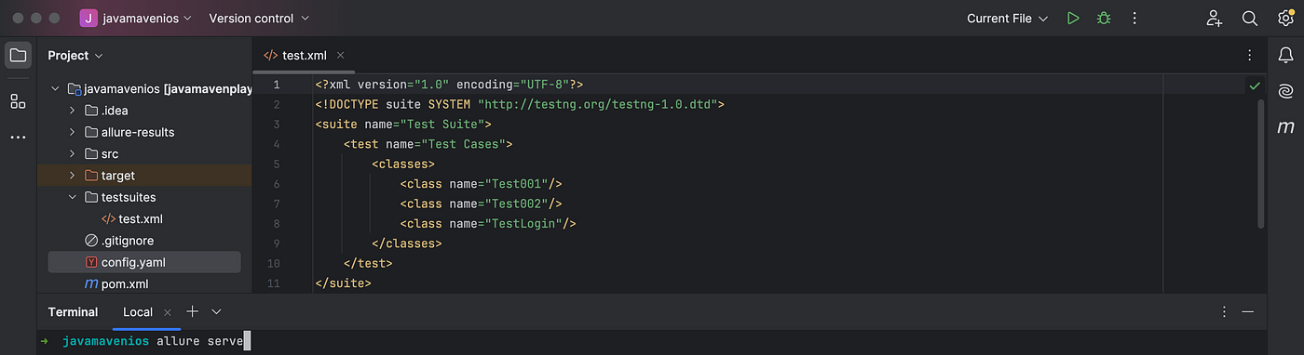Open the Maven tool window icon
The height and width of the screenshot is (355, 1304).
click(x=1285, y=126)
